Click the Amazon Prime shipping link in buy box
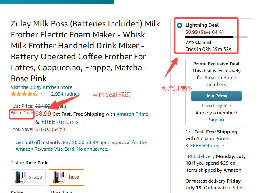Viewport: 264px width, 193px height. [x=212, y=139]
